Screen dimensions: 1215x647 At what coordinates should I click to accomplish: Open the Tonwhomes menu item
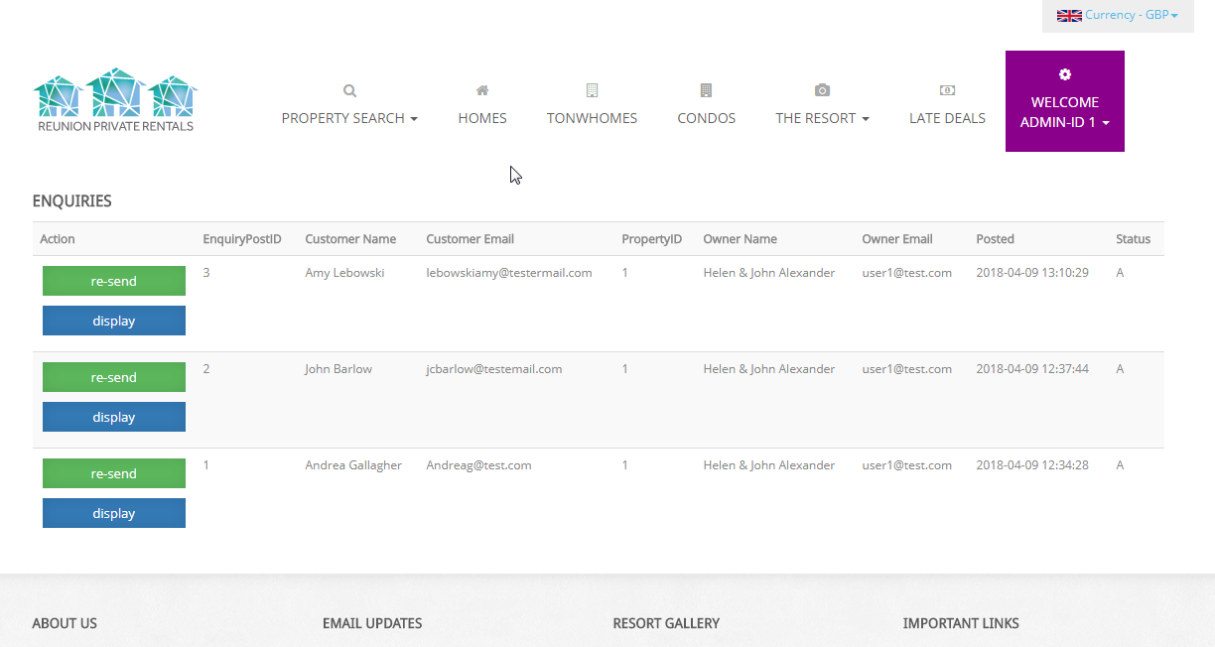point(592,118)
